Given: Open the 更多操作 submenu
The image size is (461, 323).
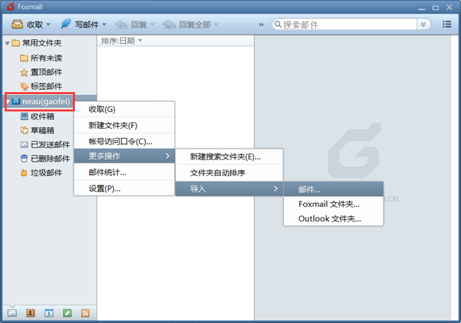Looking at the screenshot, I should click(x=124, y=156).
